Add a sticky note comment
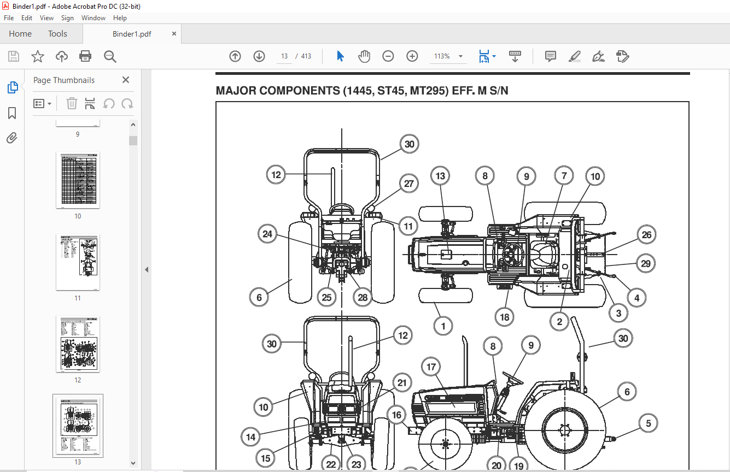The width and height of the screenshot is (730, 472). pos(551,56)
